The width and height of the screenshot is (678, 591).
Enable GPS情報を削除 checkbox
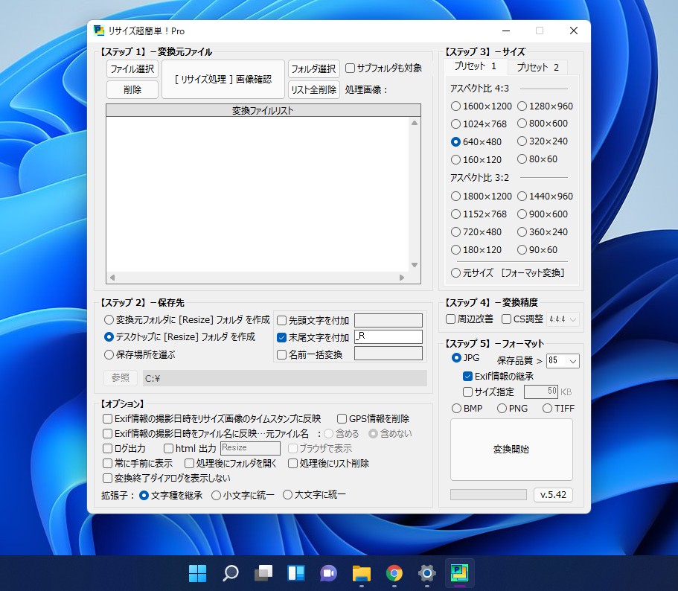373,418
